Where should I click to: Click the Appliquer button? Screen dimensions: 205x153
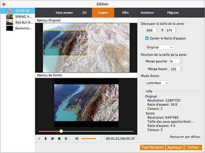[x=175, y=148]
